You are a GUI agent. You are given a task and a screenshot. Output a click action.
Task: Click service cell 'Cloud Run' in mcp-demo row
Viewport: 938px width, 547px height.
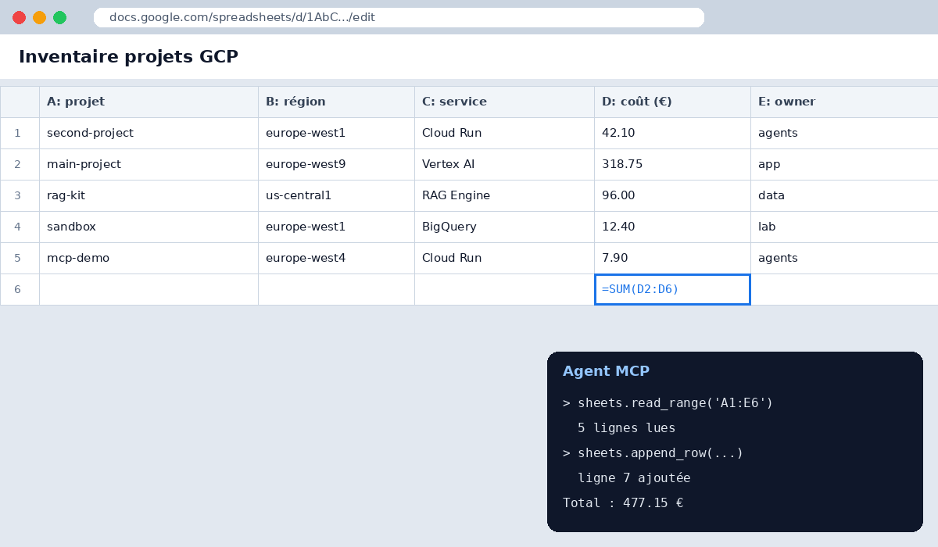504,258
